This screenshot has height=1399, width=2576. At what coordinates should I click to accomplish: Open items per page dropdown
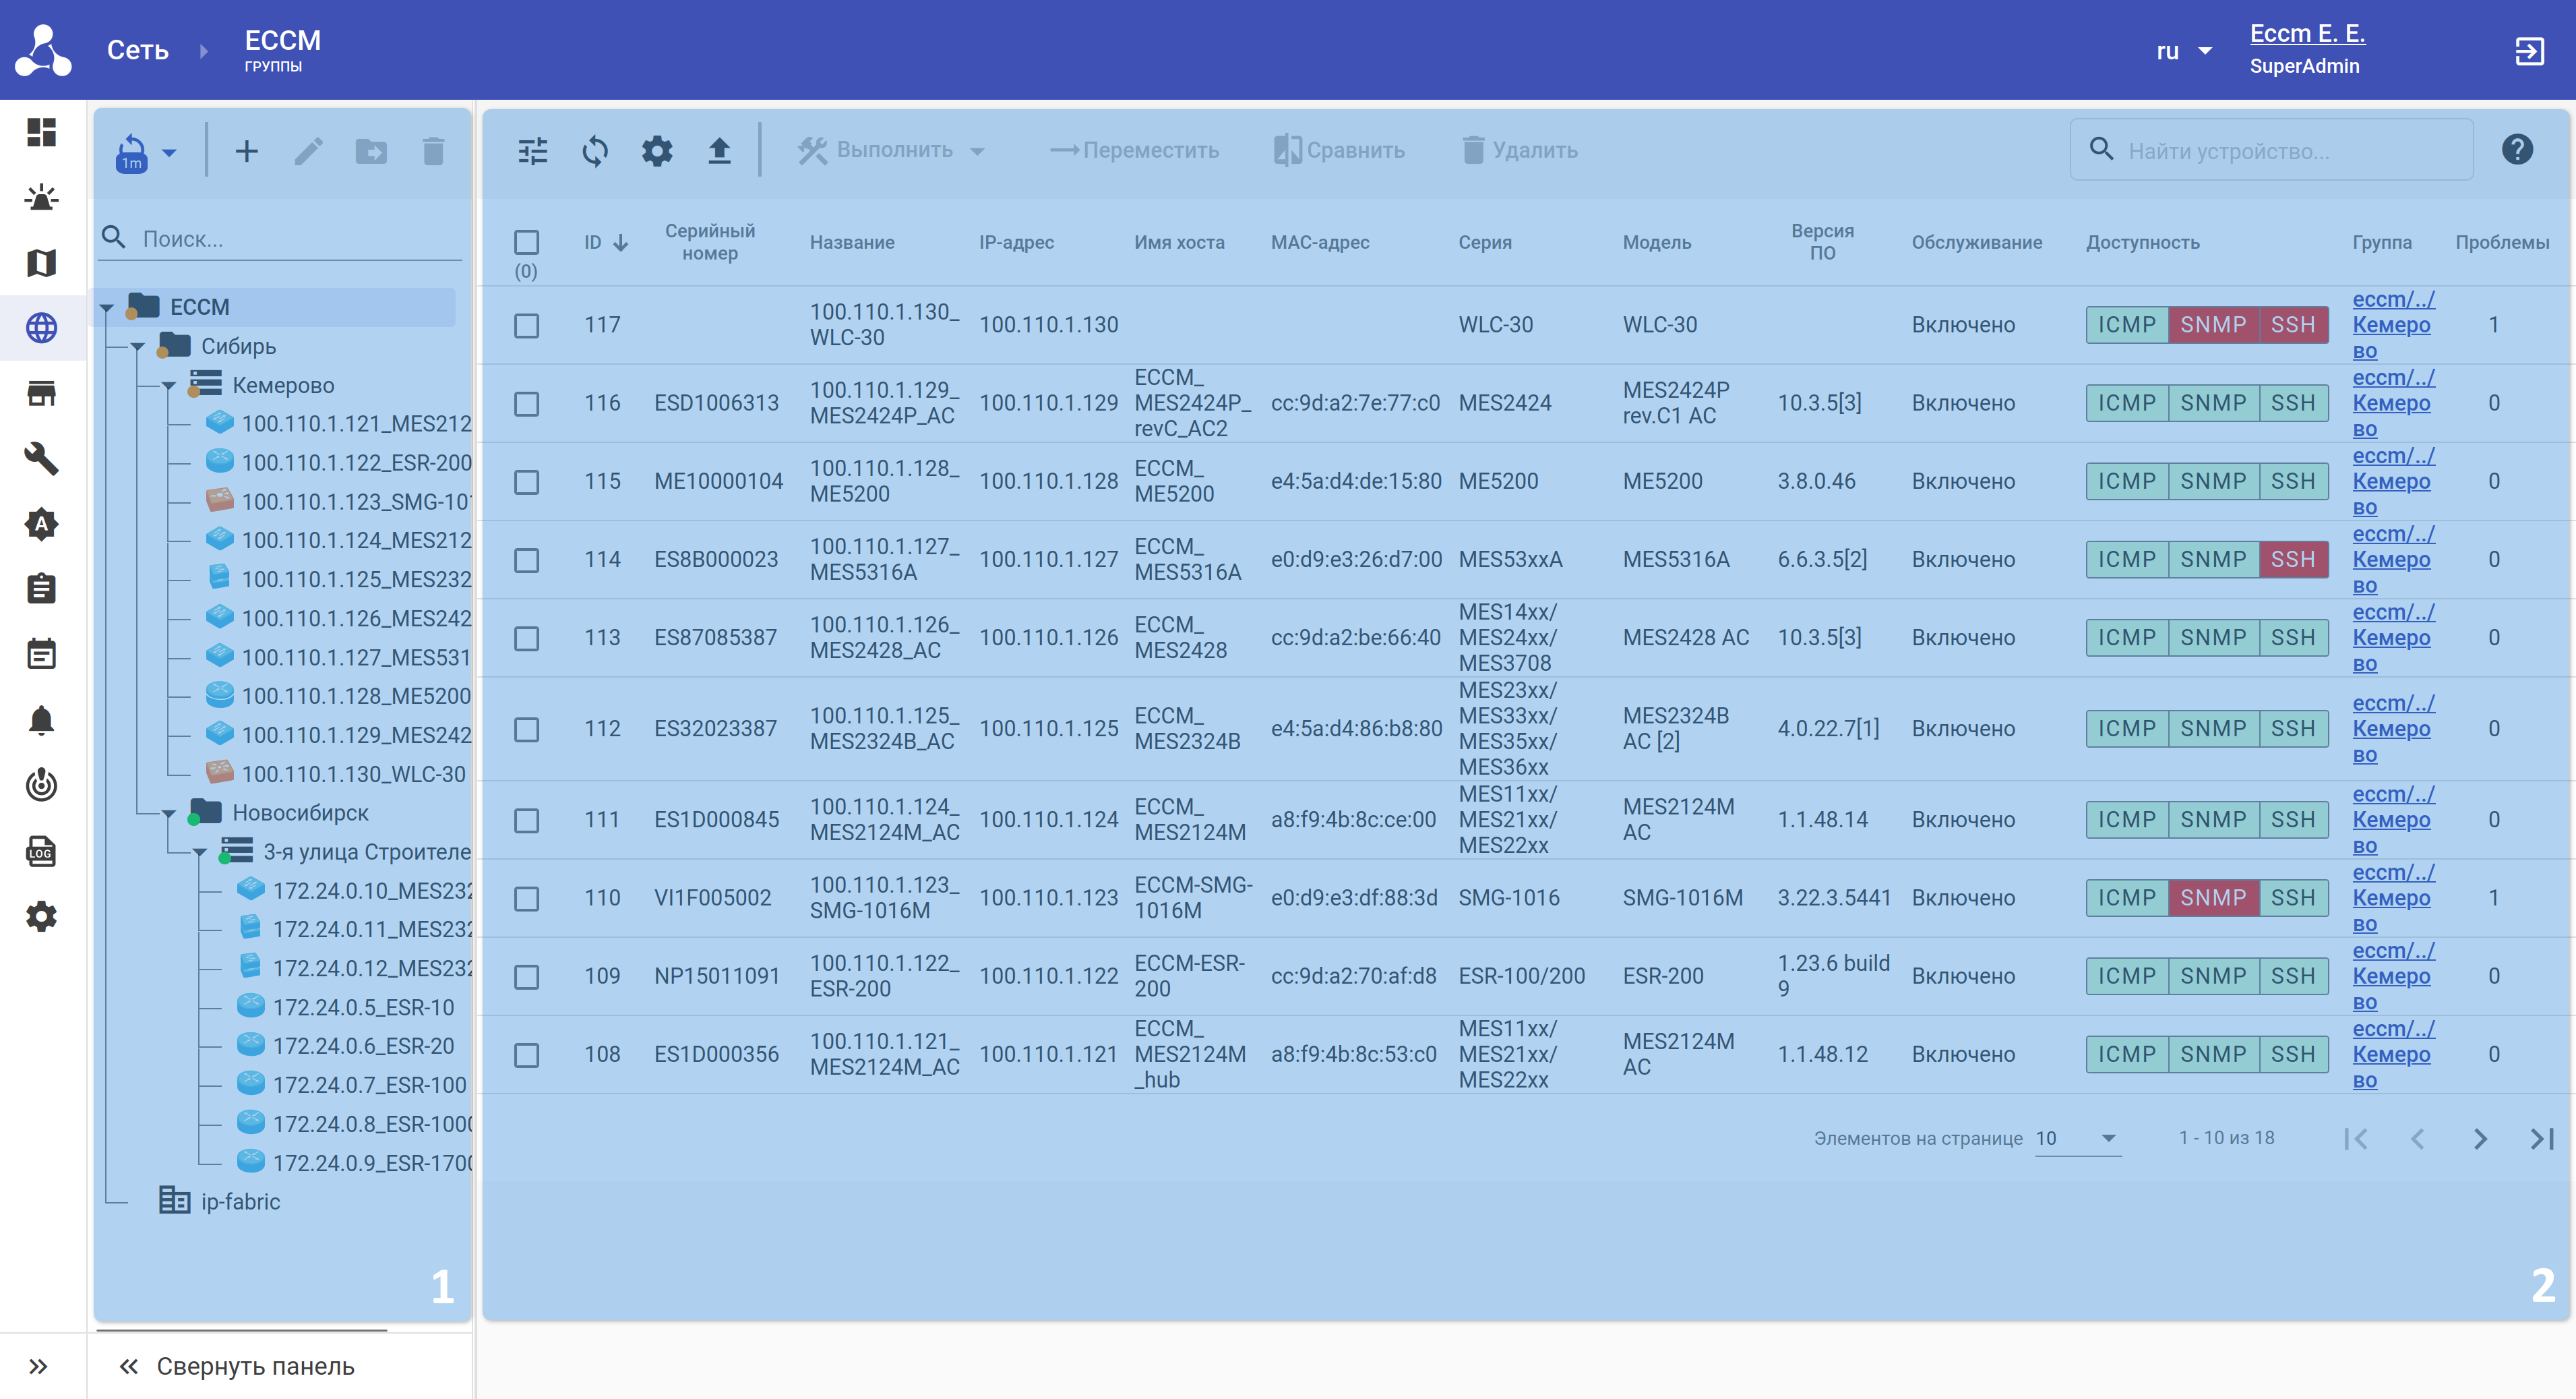click(x=2077, y=1138)
